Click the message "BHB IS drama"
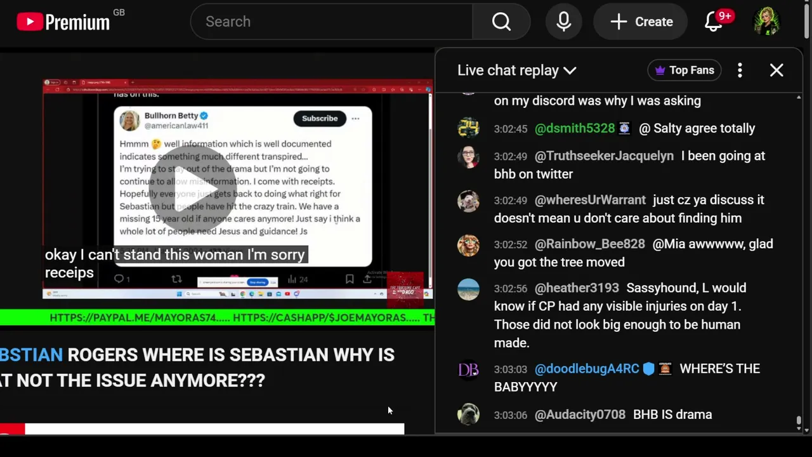 [672, 414]
